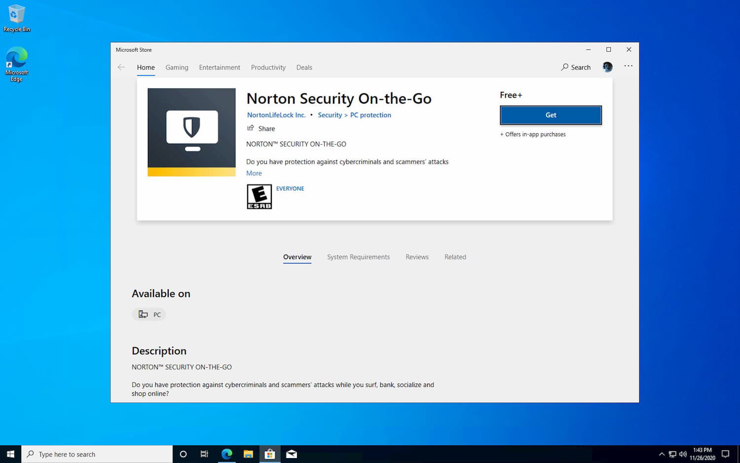This screenshot has width=740, height=463.
Task: Click the Share icon on the app page
Action: point(251,128)
